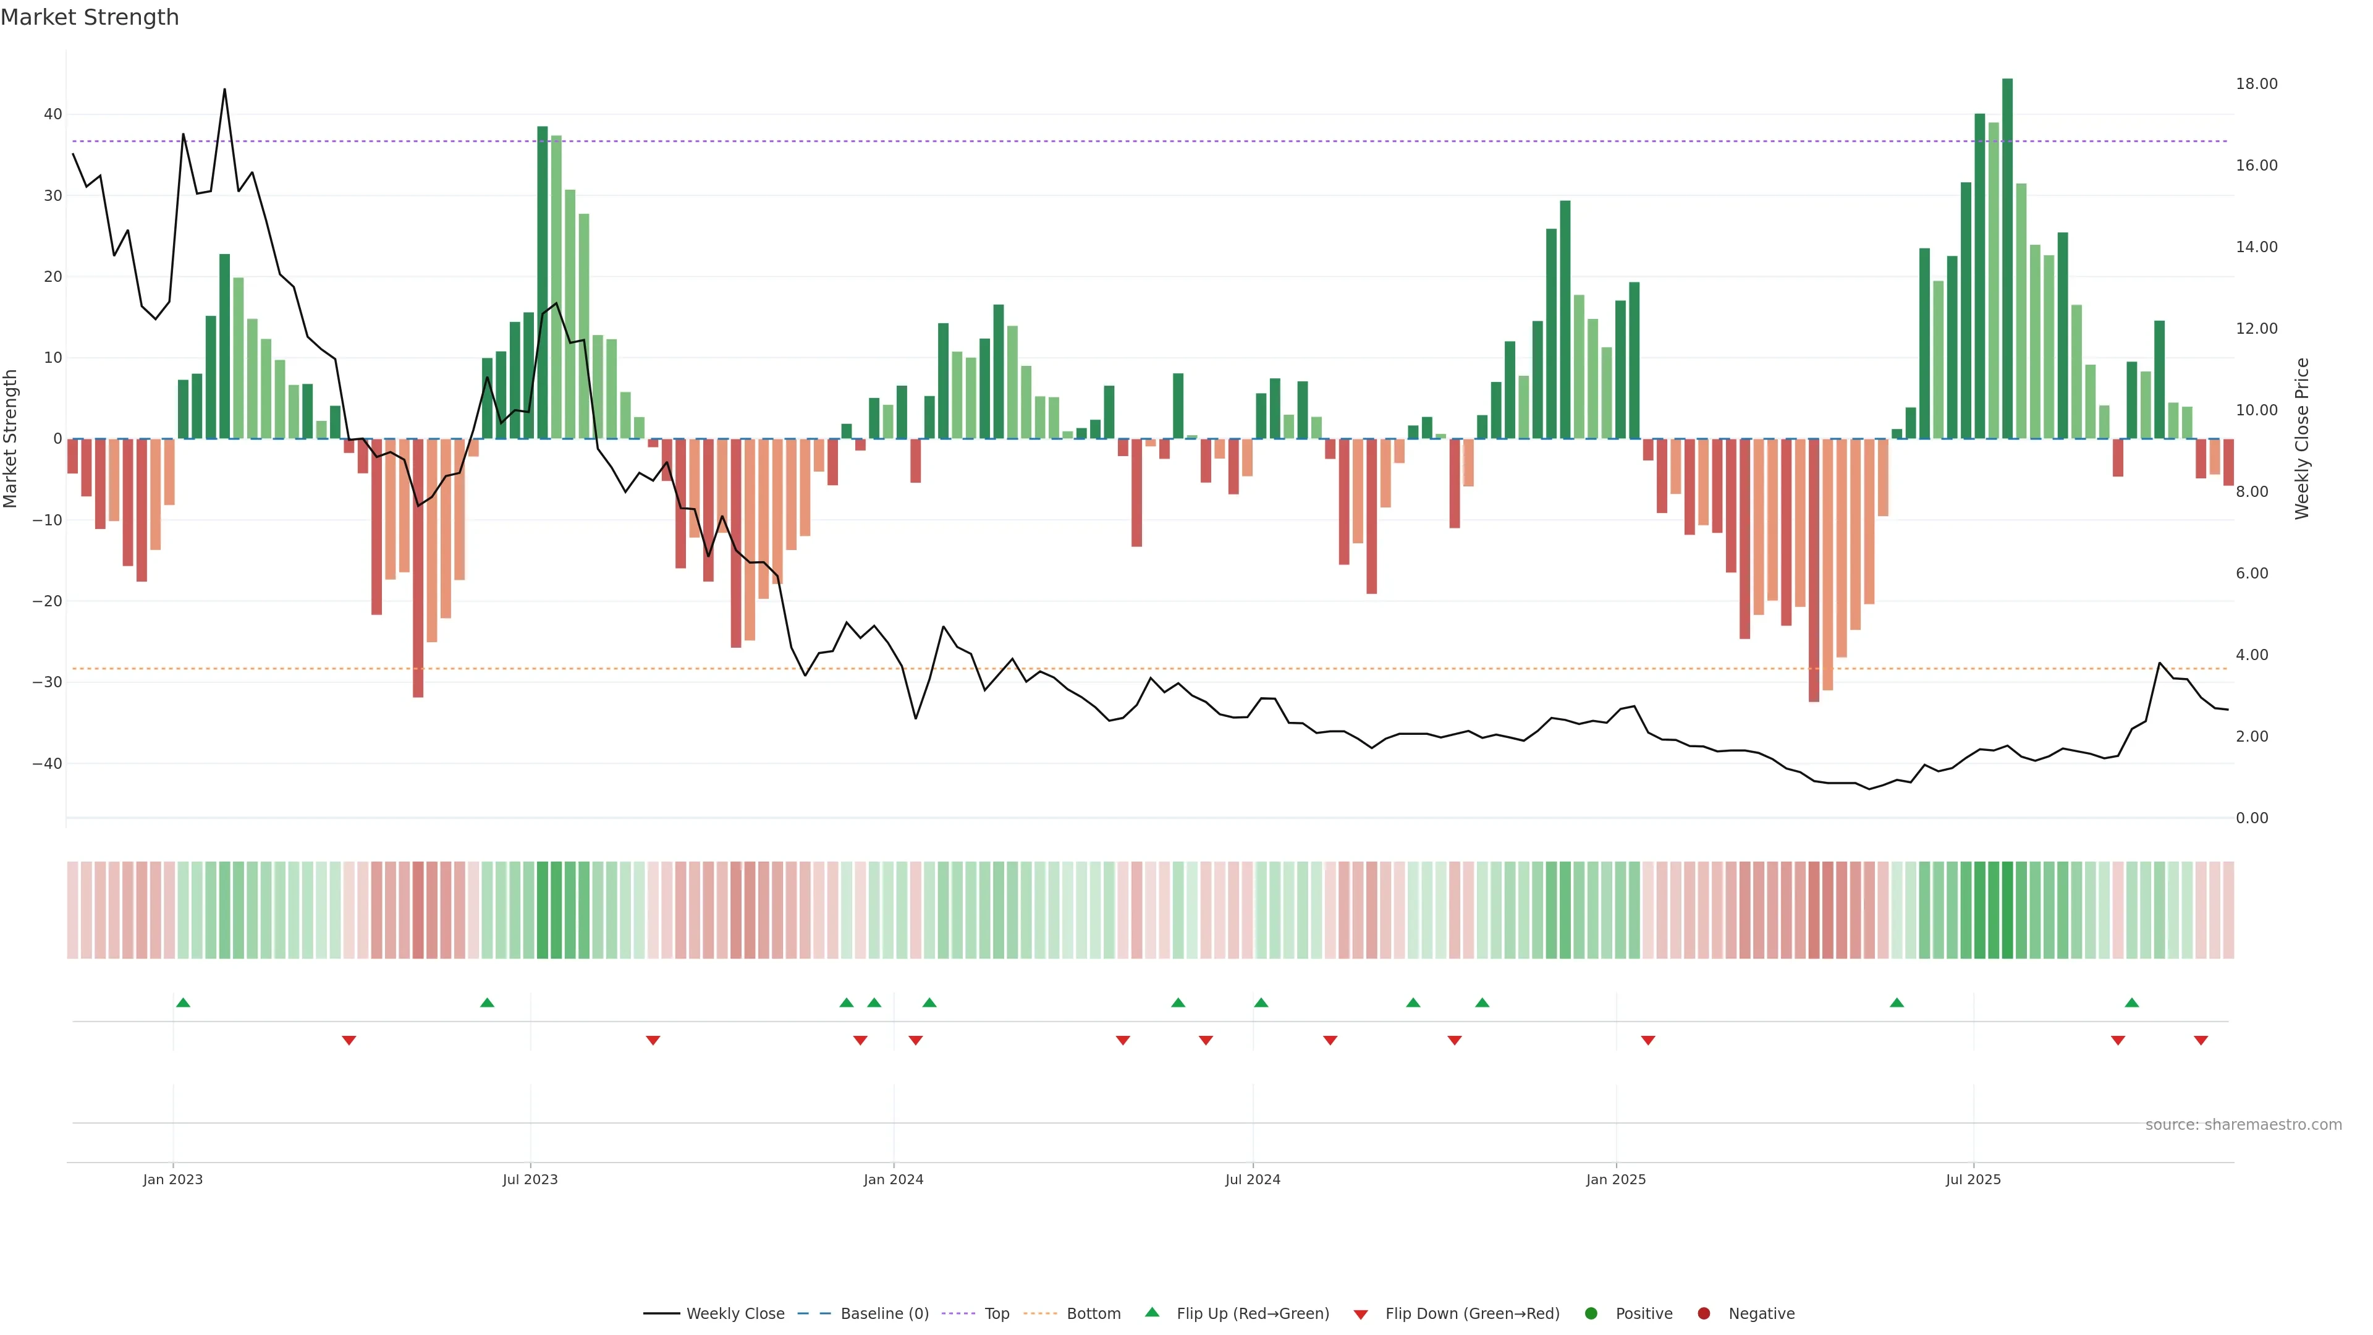Click the Positive green circle legend icon
The image size is (2373, 1335).
tap(1591, 1313)
